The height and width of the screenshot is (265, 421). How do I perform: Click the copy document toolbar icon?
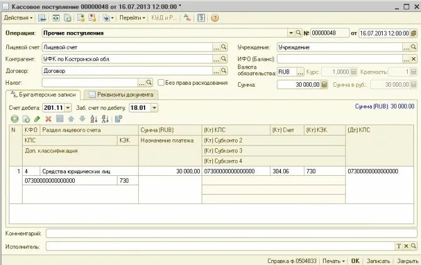(67, 18)
